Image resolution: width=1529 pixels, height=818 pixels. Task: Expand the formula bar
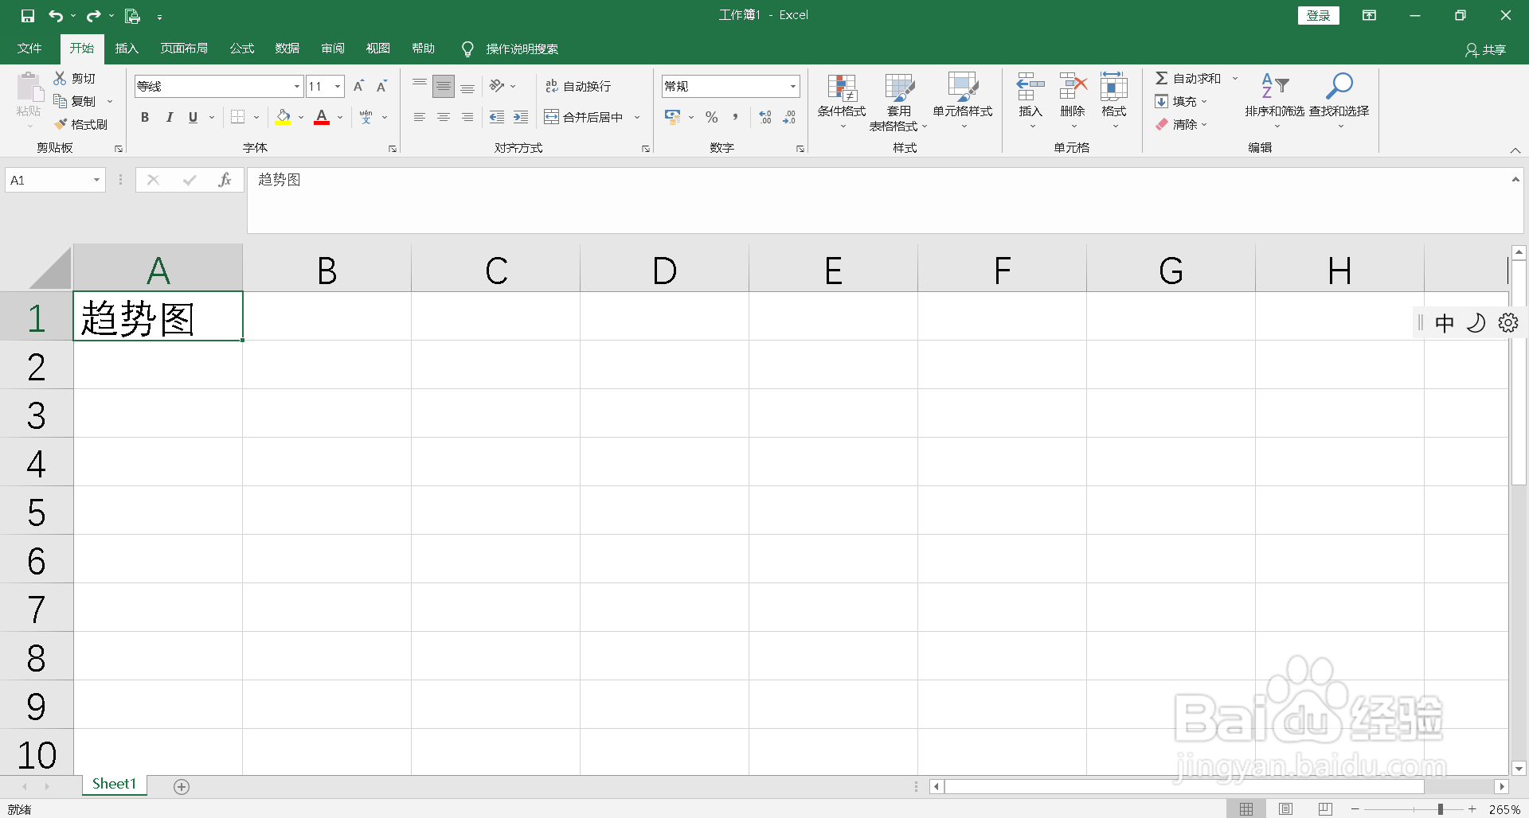point(1515,180)
